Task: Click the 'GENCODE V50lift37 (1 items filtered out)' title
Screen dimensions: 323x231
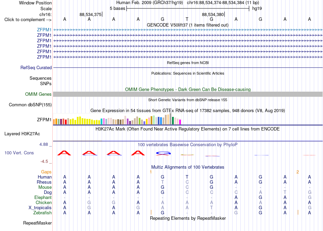Action: [x=188, y=25]
